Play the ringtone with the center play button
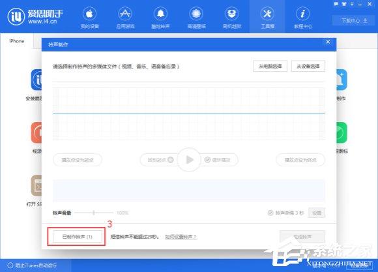The height and width of the screenshot is (272, 378). (189, 160)
